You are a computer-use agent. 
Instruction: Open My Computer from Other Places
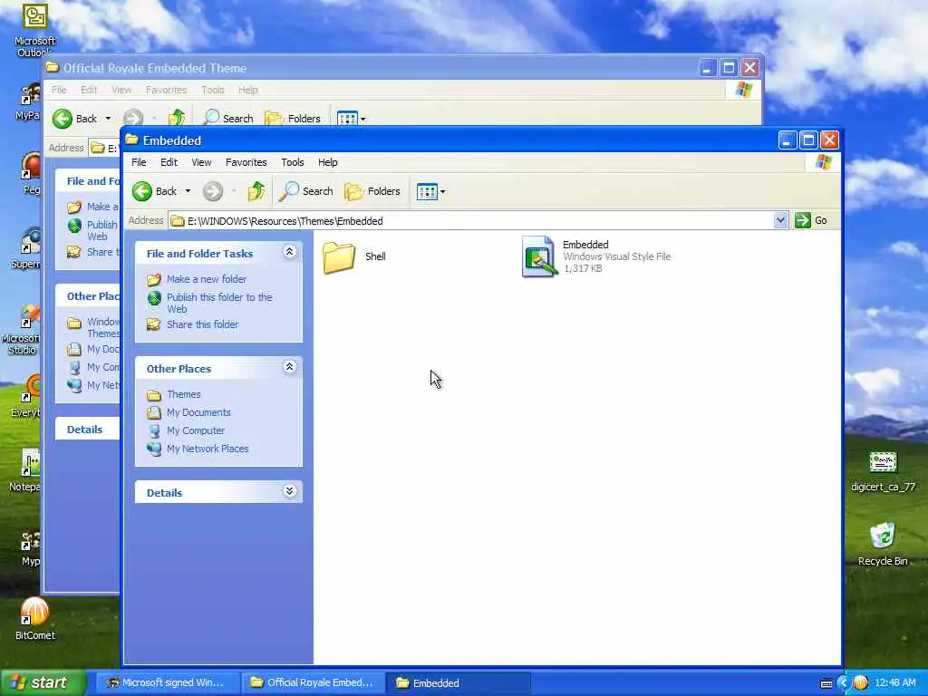click(x=196, y=430)
